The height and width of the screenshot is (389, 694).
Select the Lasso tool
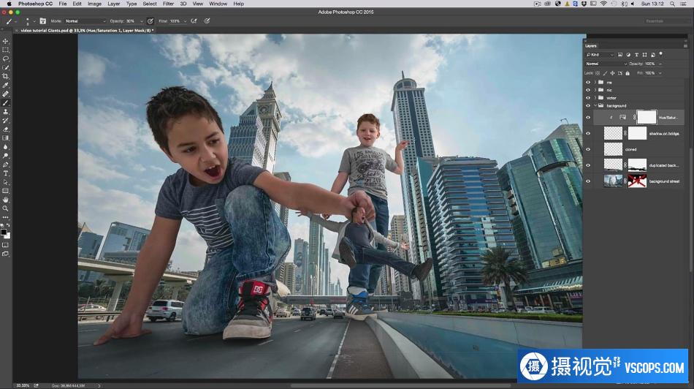pyautogui.click(x=5, y=59)
